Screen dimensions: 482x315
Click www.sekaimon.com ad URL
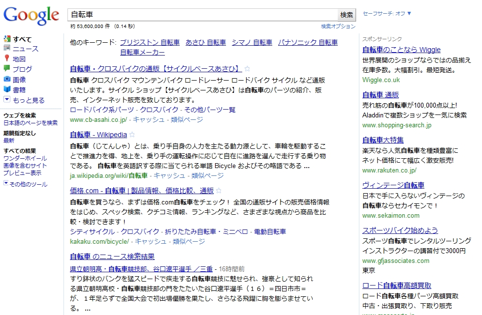391,216
